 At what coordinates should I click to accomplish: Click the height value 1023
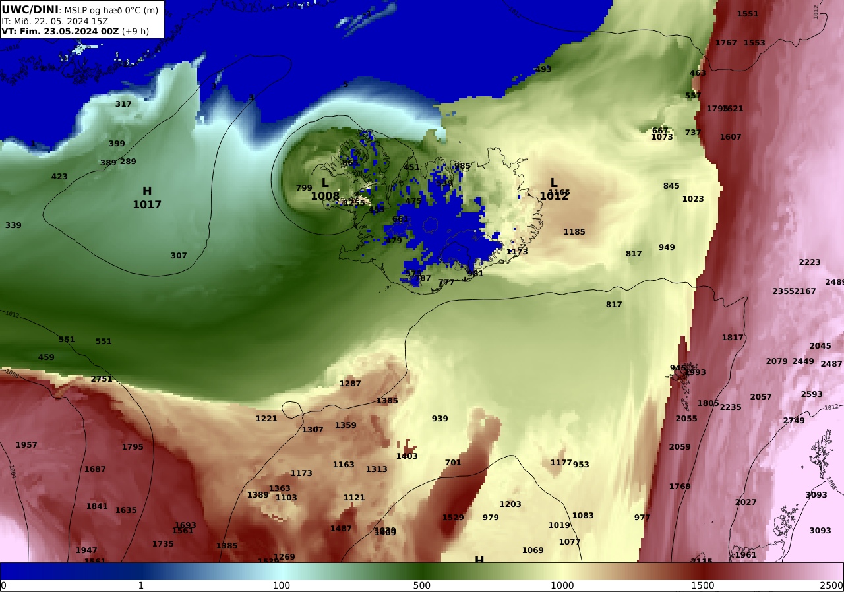point(693,199)
